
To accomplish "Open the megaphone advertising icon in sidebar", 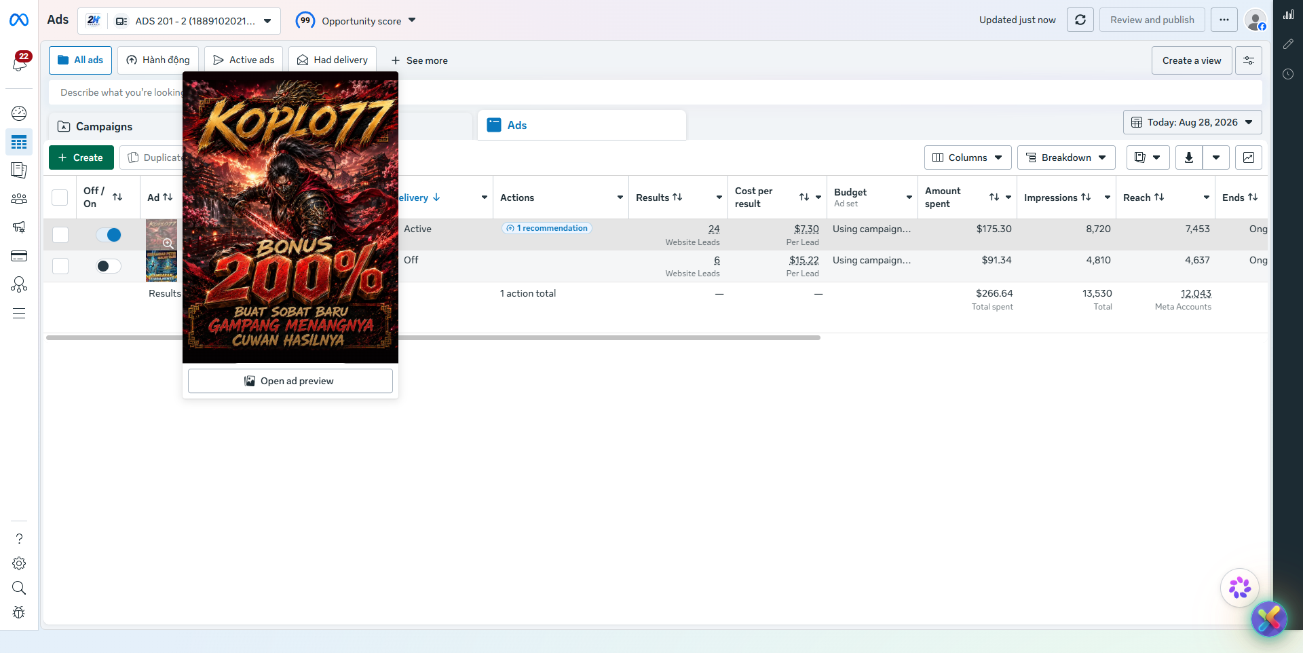I will coord(19,227).
